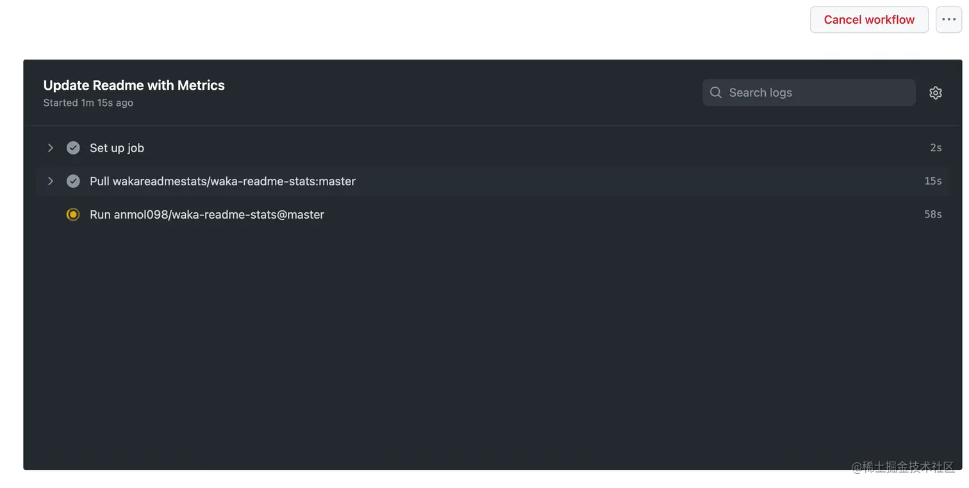This screenshot has height=488, width=969.
Task: Open the log settings gear icon
Action: (936, 92)
